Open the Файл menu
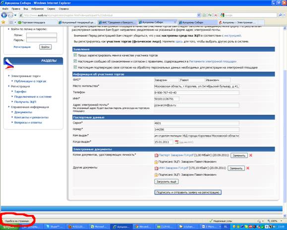This screenshot has height=230, width=287. point(5,9)
